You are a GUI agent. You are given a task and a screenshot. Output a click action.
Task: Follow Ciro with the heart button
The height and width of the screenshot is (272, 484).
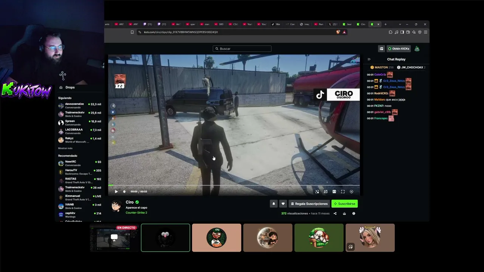(x=283, y=204)
